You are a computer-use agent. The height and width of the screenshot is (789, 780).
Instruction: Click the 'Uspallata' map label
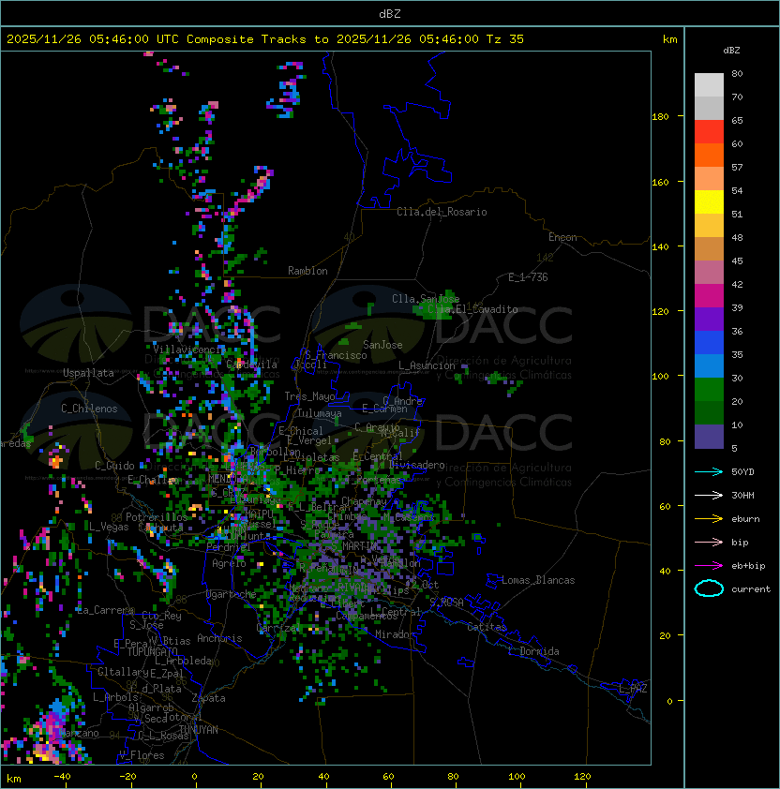coord(88,373)
